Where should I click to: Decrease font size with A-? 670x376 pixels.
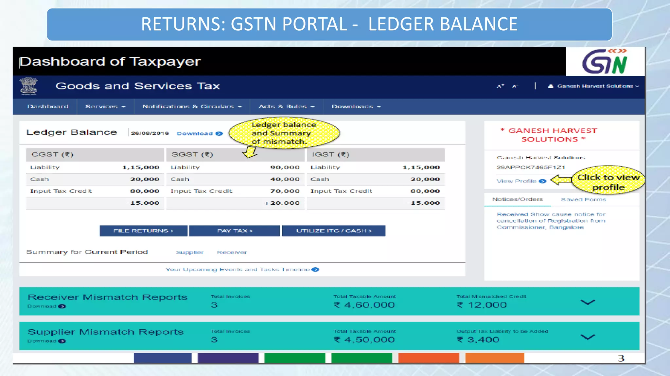(x=515, y=86)
